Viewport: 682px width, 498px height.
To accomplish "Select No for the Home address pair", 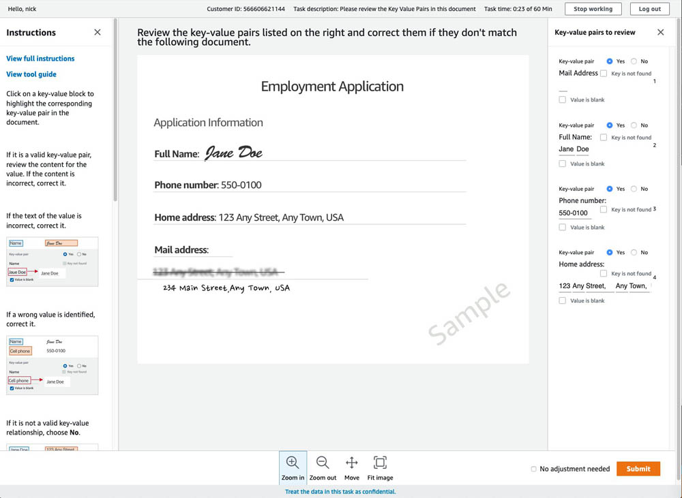I will point(634,253).
